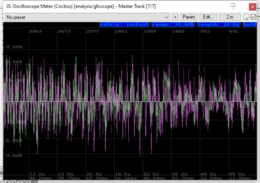Screen dimensions: 260x183
Task: Toggle the hold control
Action: (x=250, y=24)
